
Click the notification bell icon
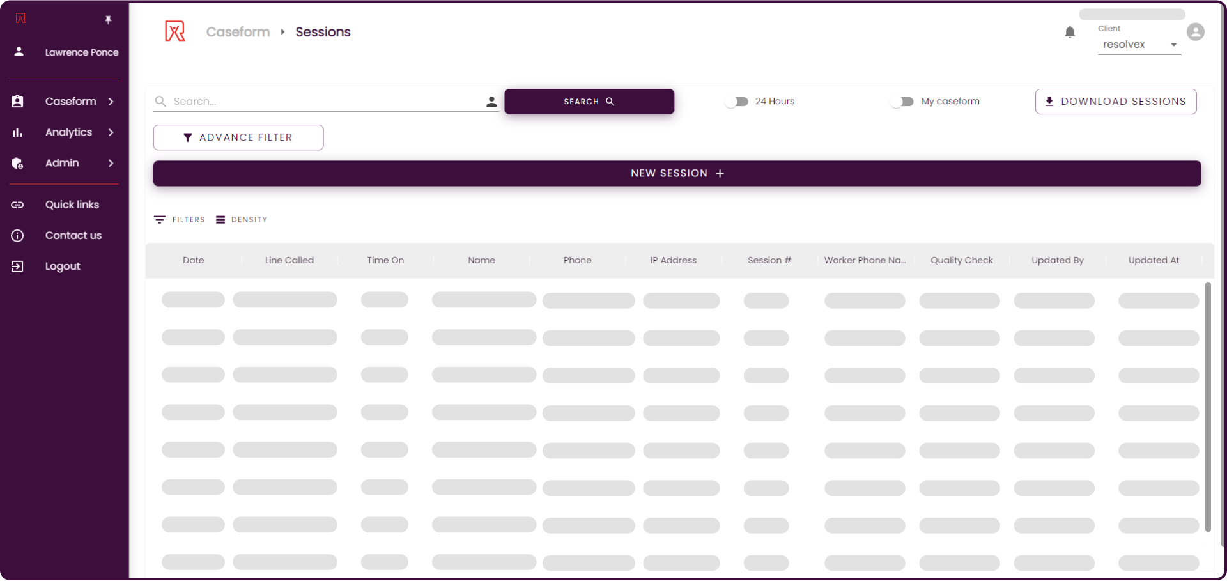pos(1070,32)
